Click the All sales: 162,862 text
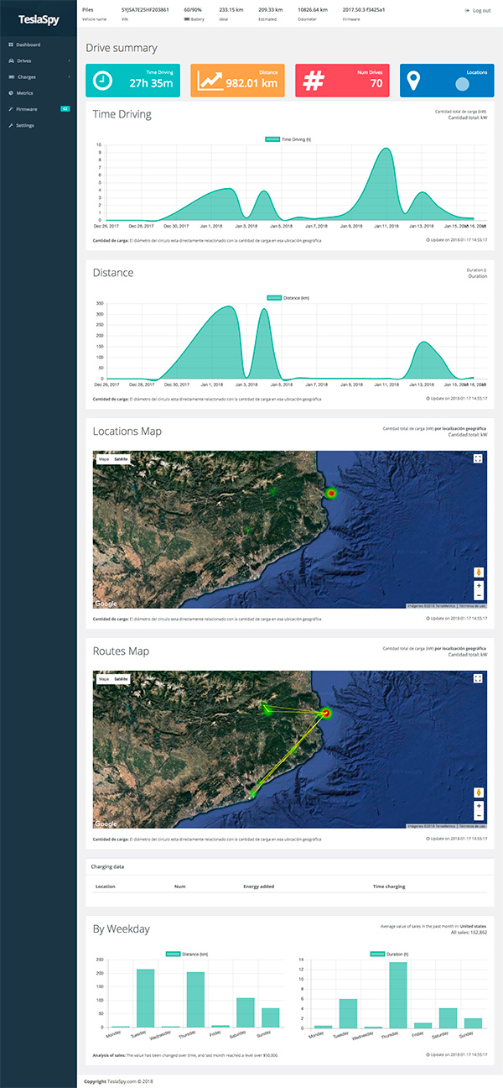Viewport: 503px width, 1088px height. coord(469,933)
